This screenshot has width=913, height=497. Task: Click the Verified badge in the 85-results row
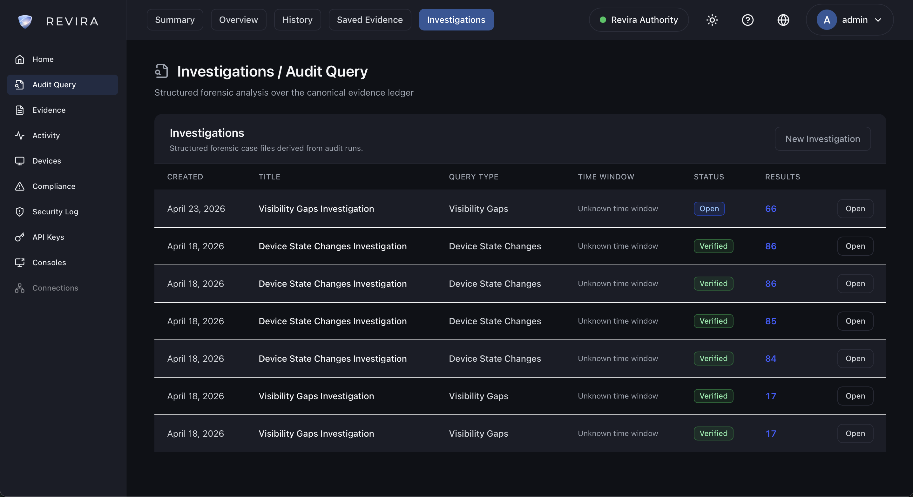click(x=713, y=321)
